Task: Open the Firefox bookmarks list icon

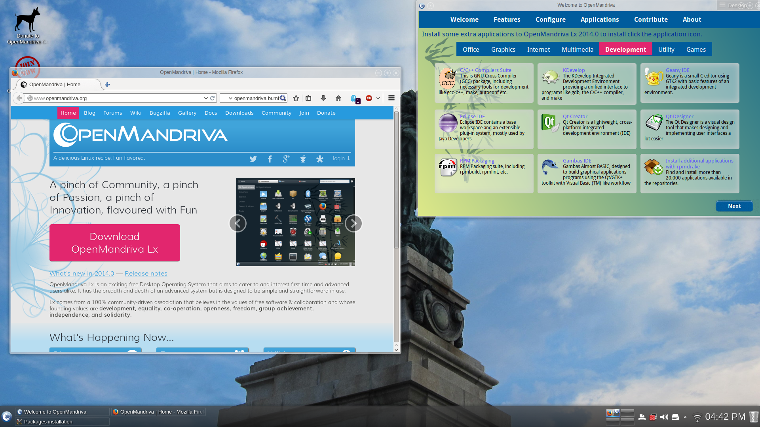Action: [308, 98]
